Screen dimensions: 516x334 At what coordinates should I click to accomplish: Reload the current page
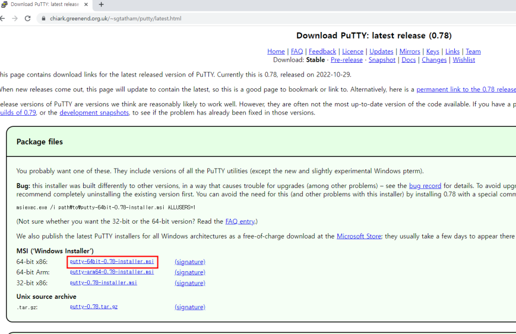[x=28, y=18]
